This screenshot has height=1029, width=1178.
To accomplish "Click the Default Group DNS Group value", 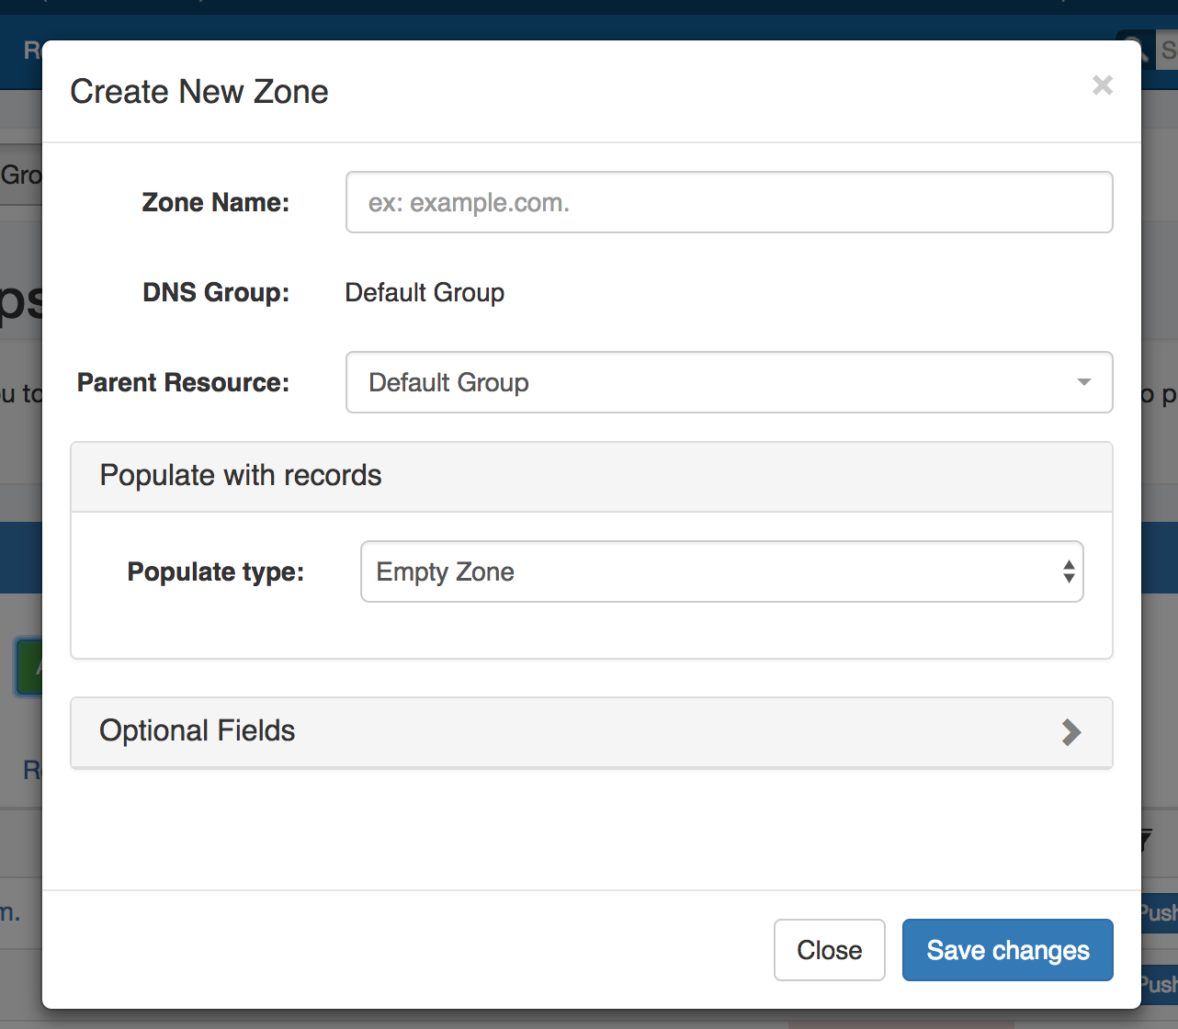I will [x=425, y=293].
